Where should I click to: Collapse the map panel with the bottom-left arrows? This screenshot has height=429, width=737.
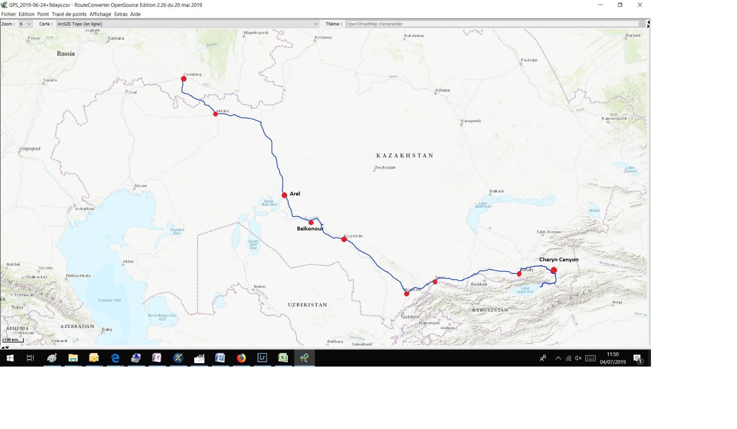click(x=5, y=348)
